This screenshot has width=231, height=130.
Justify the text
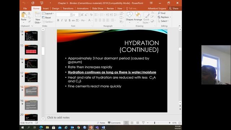pos(108,20)
